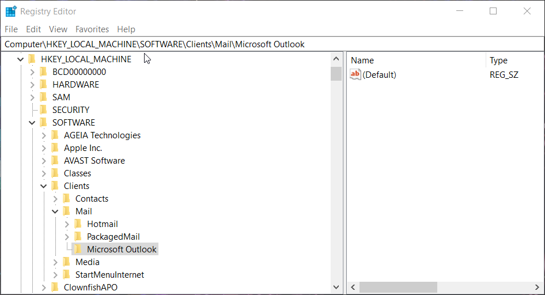Expand the PackagedMail key
This screenshot has width=545, height=295.
point(67,236)
